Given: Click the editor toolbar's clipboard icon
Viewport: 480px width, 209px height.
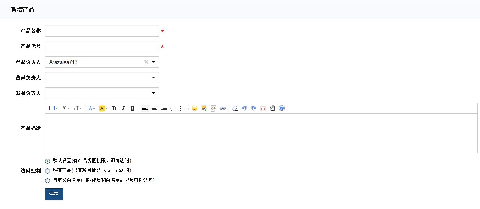Looking at the screenshot, I should (272, 108).
